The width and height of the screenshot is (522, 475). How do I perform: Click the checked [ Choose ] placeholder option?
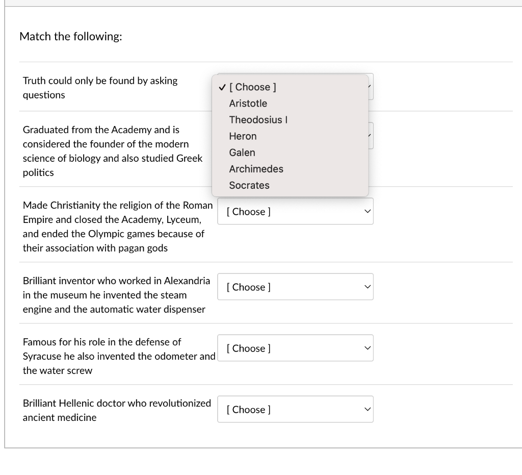point(253,87)
